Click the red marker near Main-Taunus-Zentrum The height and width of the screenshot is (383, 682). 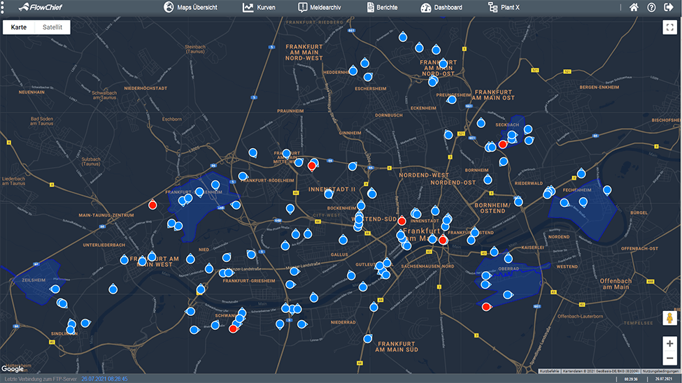(x=152, y=205)
